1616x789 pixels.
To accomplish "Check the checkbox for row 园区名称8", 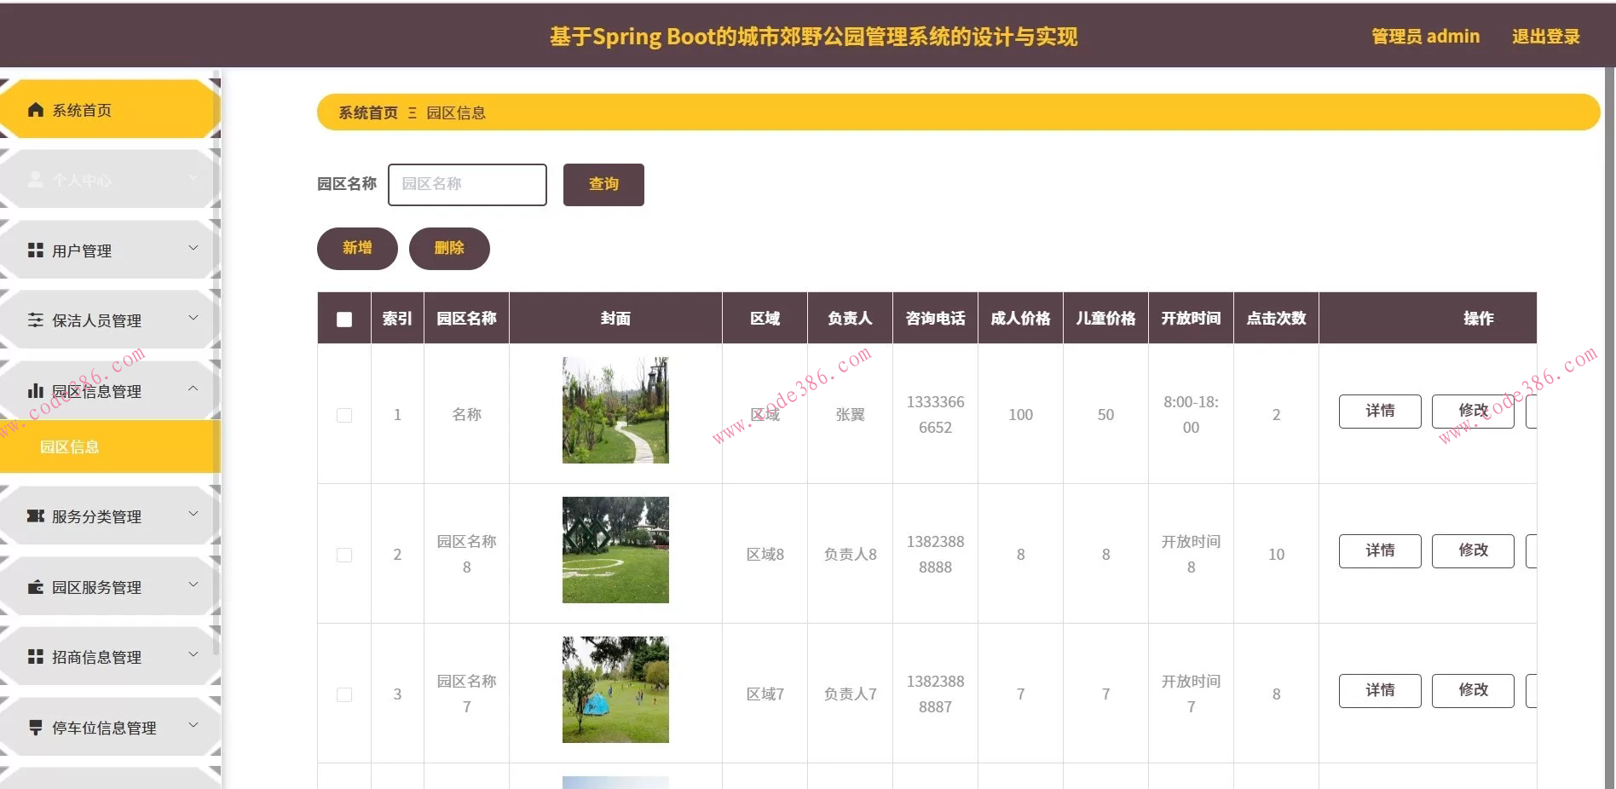I will pyautogui.click(x=344, y=555).
